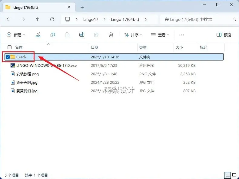239x179 pixels.
Task: Switch to large icons view in status bar
Action: point(234,175)
